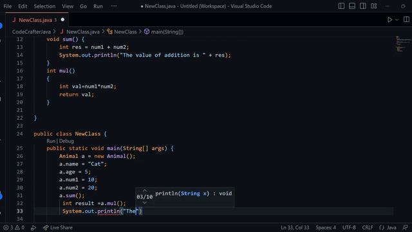The image size is (412, 232).
Task: Click 'int result =a.mul();' line
Action: pyautogui.click(x=94, y=203)
